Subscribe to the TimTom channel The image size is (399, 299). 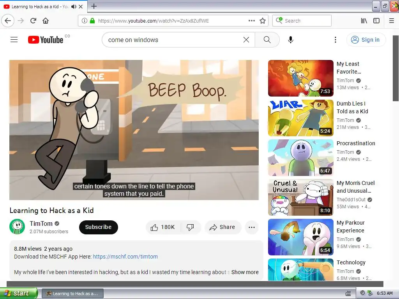[99, 227]
